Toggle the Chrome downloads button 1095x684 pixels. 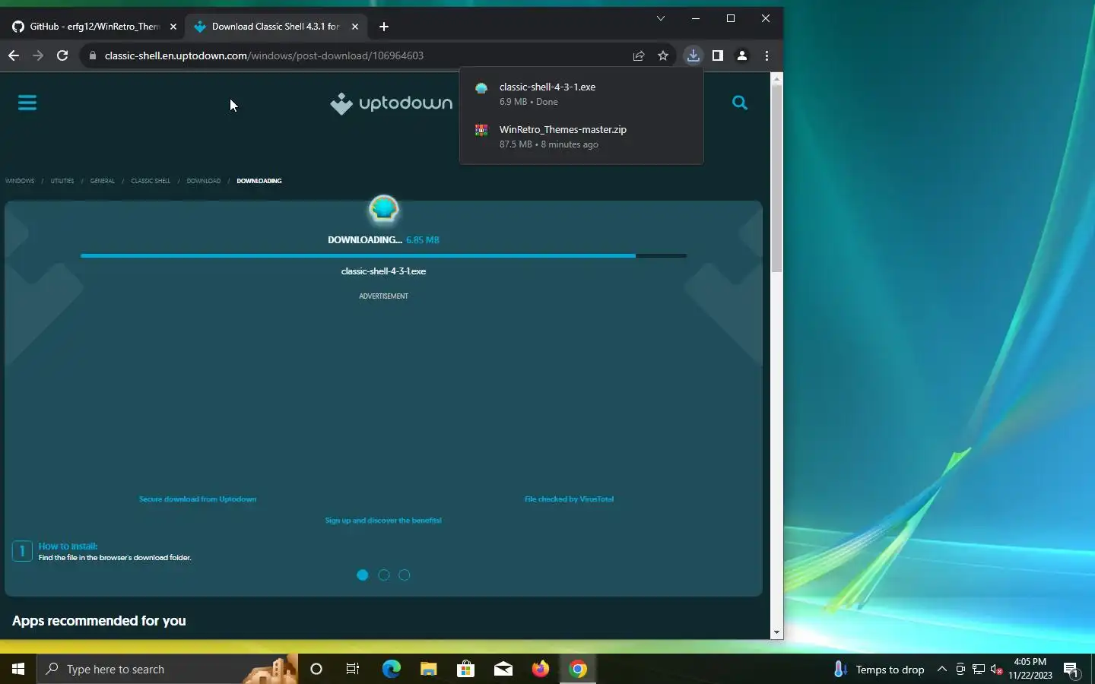(x=693, y=55)
